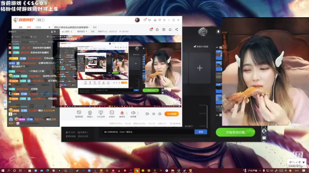Click the share icon in streaming app

[x=177, y=30]
